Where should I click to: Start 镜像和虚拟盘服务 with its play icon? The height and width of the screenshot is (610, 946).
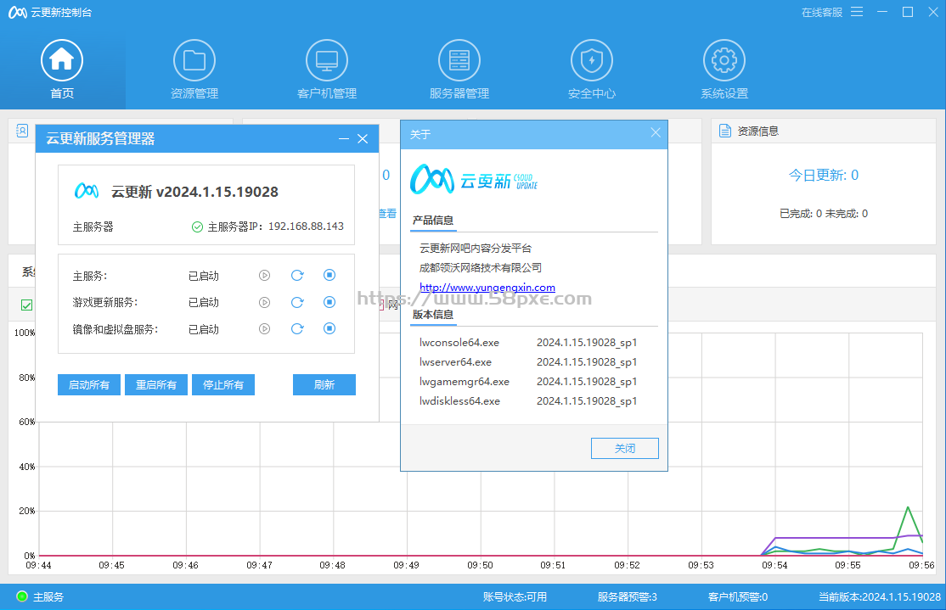[x=264, y=329]
